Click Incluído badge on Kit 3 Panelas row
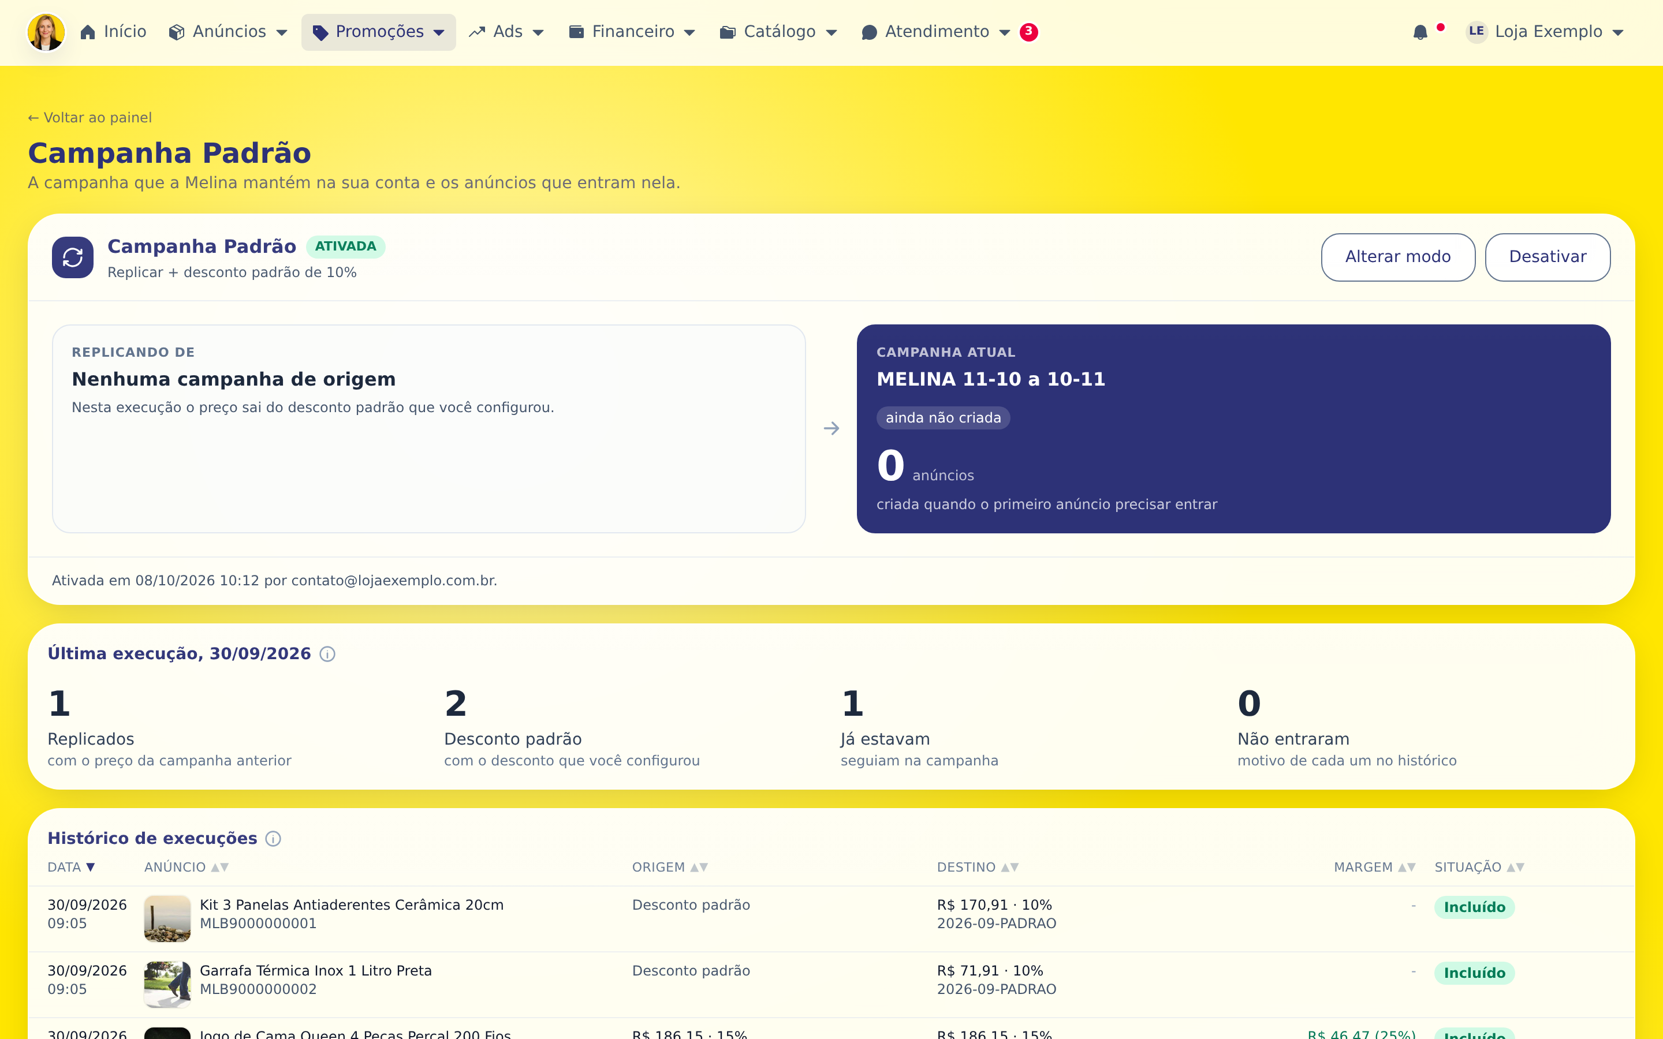Image resolution: width=1663 pixels, height=1039 pixels. (1475, 907)
